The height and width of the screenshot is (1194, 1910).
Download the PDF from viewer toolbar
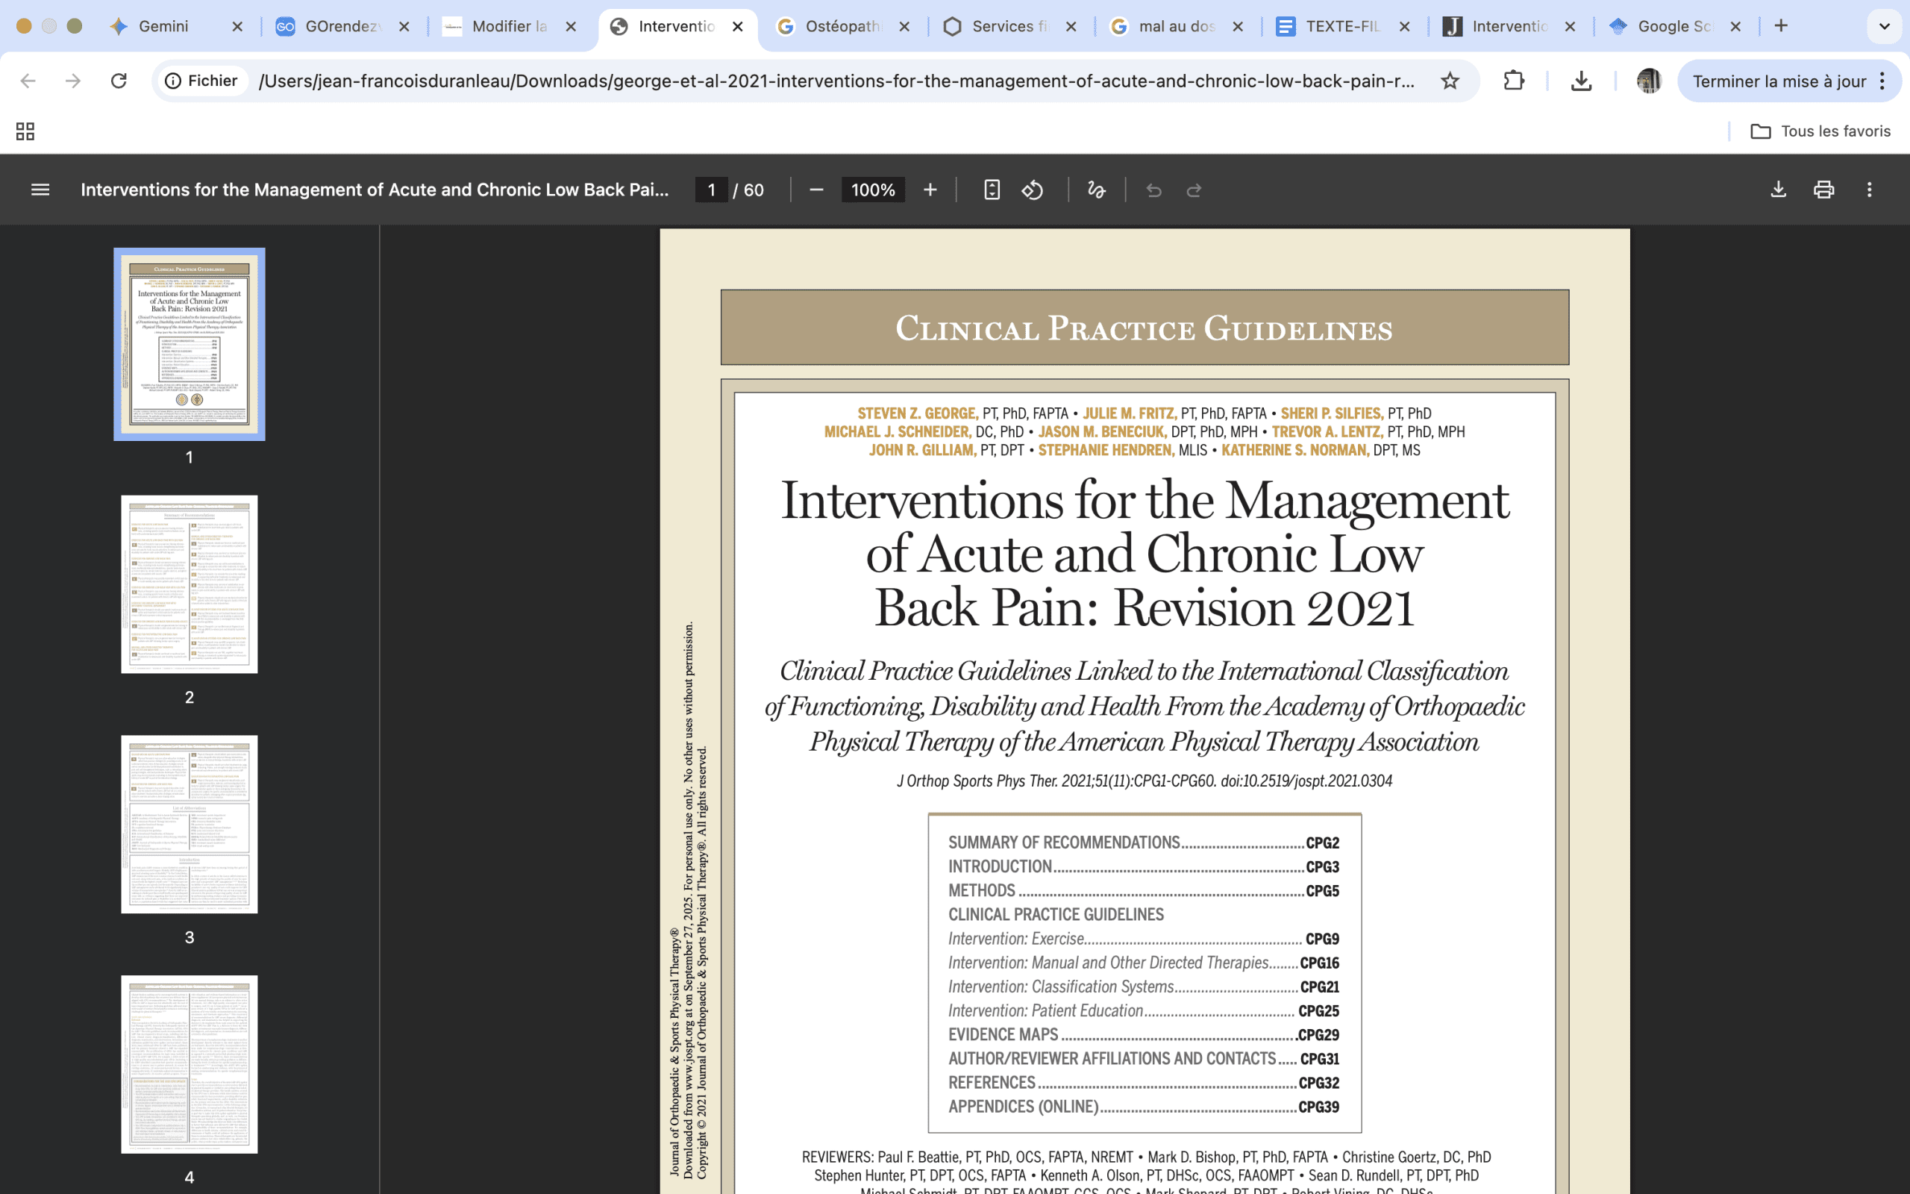click(1777, 190)
